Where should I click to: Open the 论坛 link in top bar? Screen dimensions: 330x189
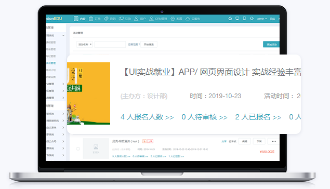[272, 19]
